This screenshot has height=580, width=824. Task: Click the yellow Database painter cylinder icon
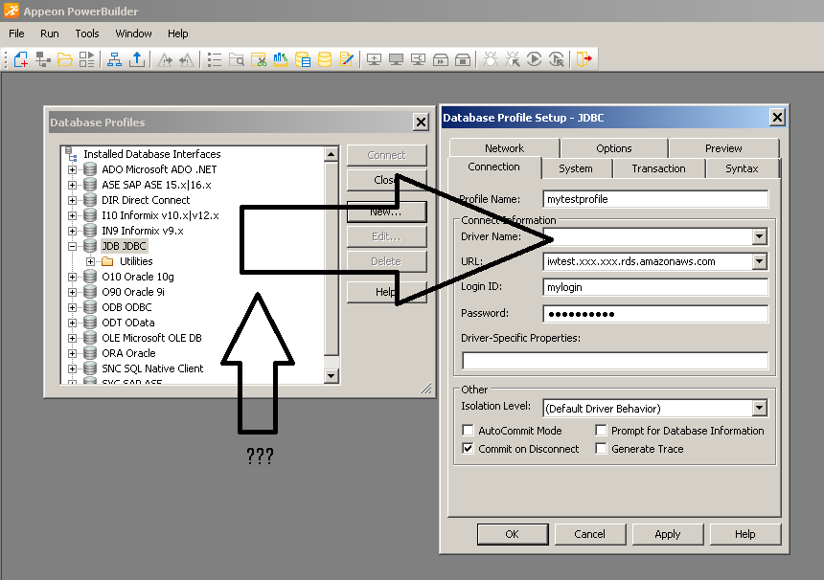(x=325, y=59)
